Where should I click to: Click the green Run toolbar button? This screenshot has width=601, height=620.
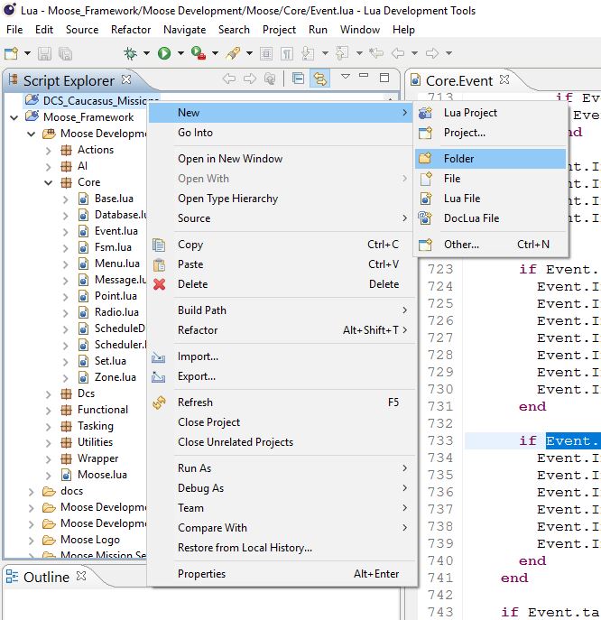pyautogui.click(x=164, y=54)
